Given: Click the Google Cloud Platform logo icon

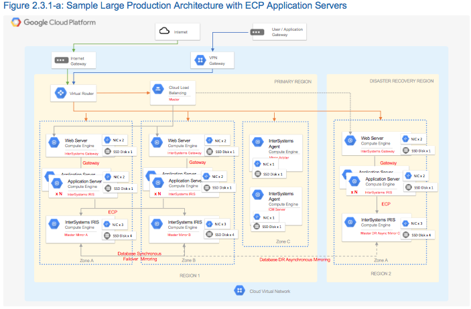Looking at the screenshot, I should (16, 22).
